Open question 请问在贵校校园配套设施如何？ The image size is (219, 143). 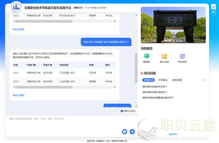point(158,98)
